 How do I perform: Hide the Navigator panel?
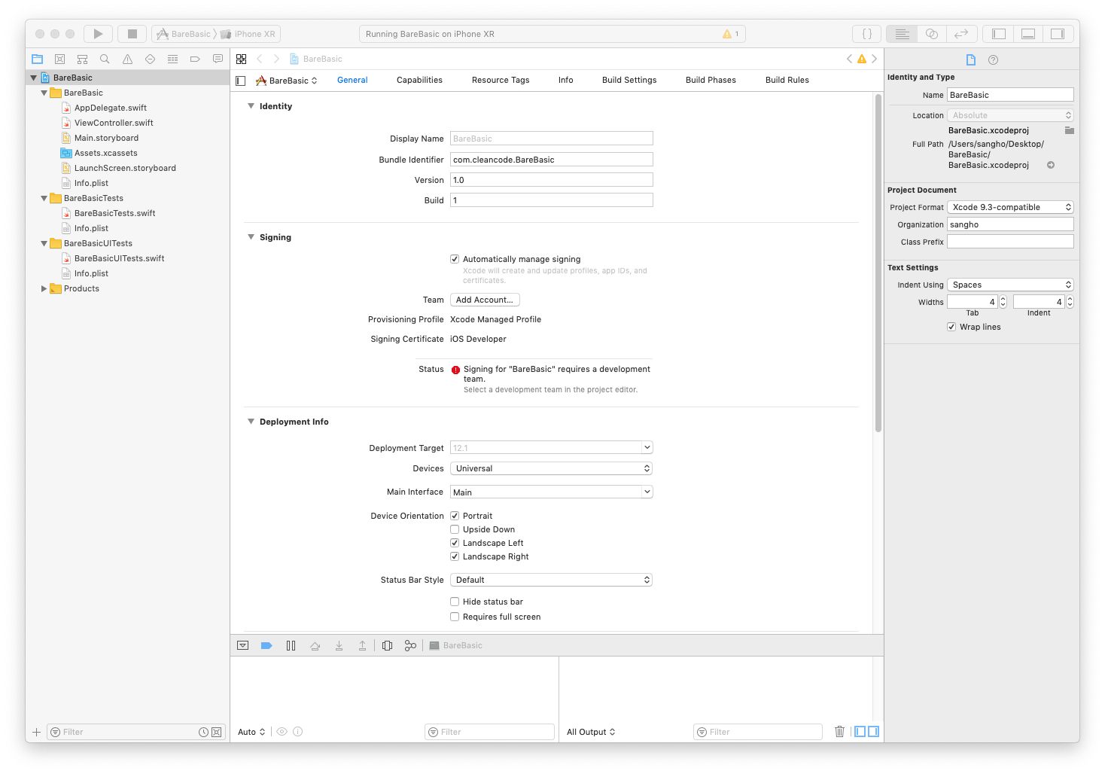click(x=999, y=34)
